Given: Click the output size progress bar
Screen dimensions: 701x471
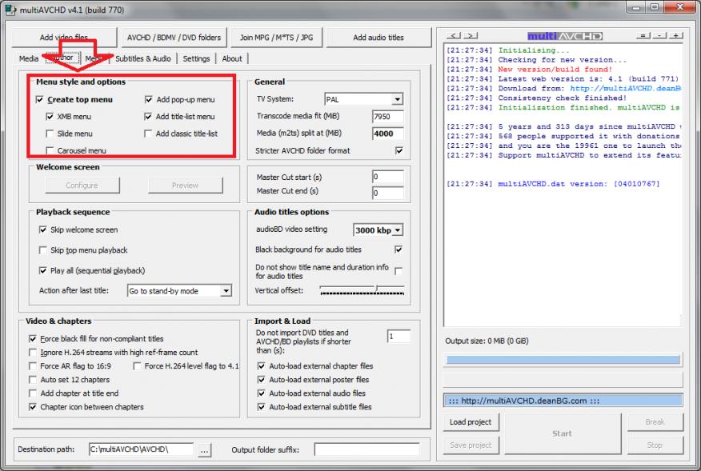Looking at the screenshot, I should coord(563,359).
